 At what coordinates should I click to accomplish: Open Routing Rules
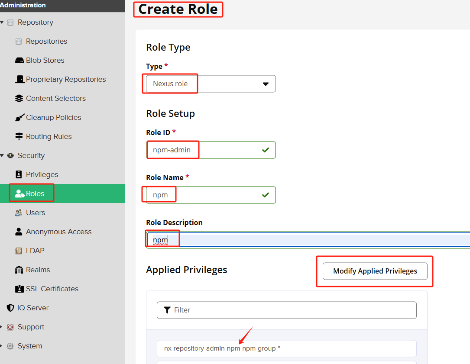(x=49, y=137)
